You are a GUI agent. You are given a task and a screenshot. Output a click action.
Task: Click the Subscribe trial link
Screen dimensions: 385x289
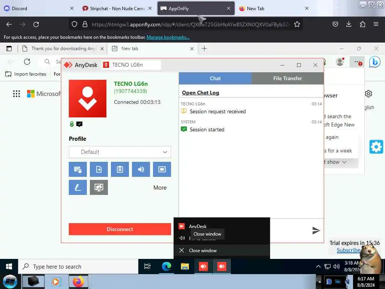[349, 250]
